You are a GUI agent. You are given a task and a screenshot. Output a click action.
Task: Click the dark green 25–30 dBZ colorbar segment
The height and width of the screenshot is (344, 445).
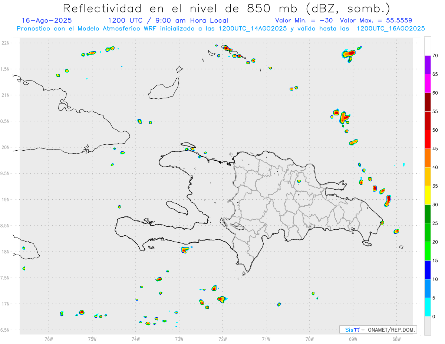[x=428, y=214]
